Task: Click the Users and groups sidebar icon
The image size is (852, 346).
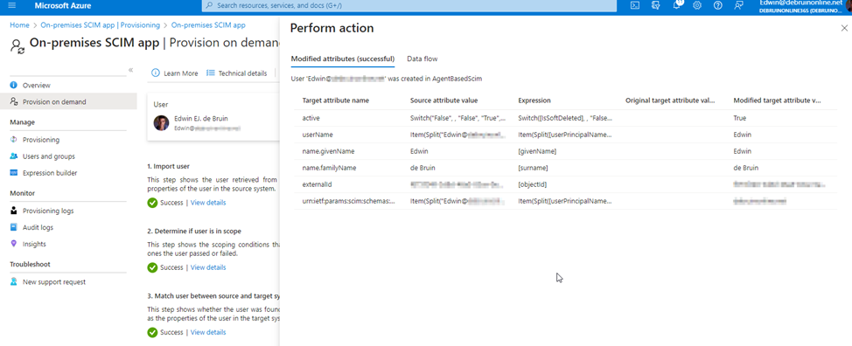Action: tap(14, 156)
